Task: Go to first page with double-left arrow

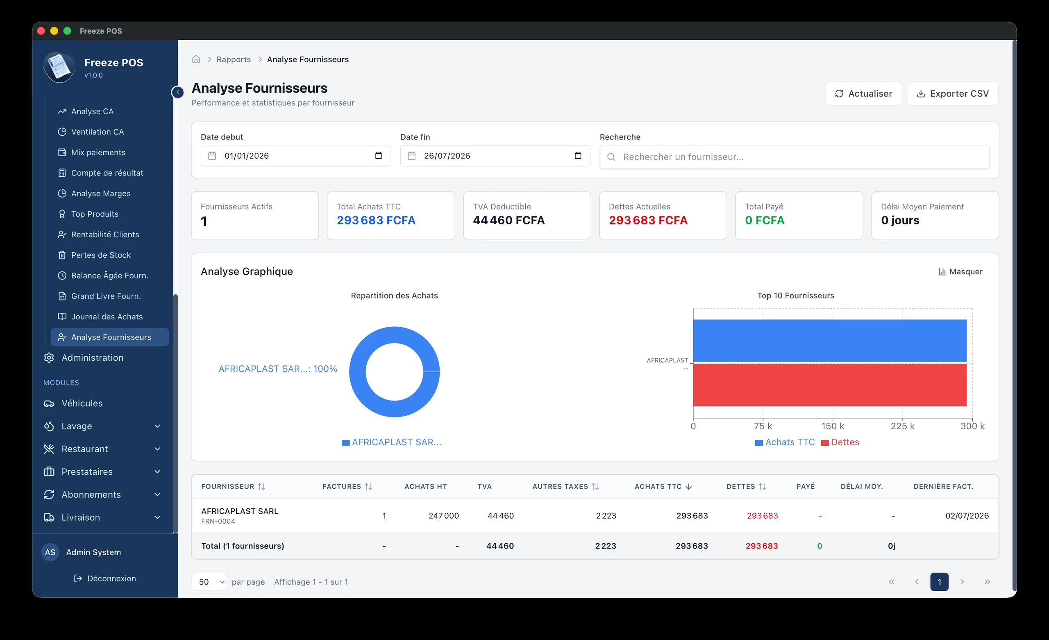Action: (x=892, y=582)
